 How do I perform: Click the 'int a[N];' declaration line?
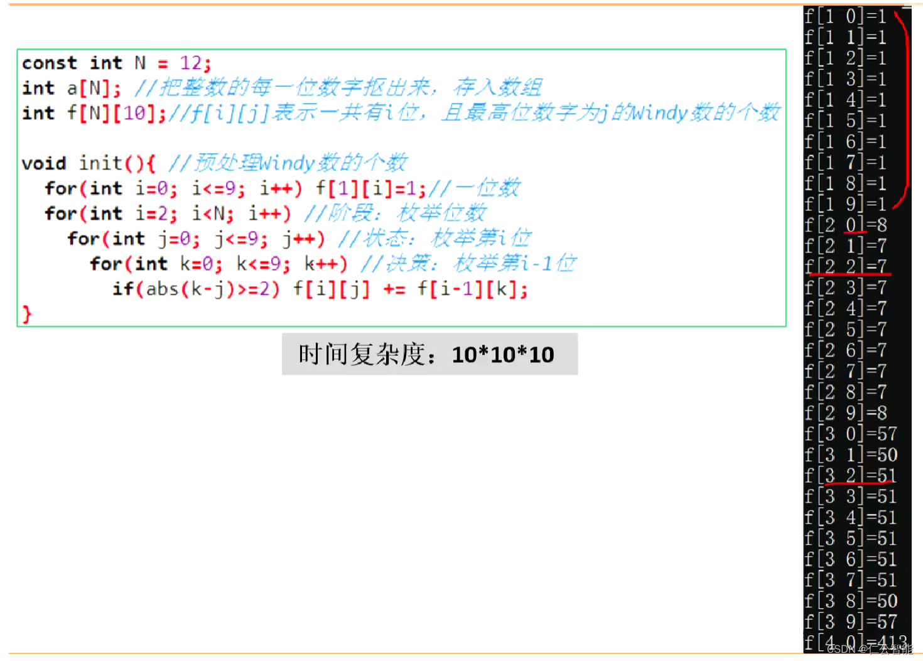point(282,87)
